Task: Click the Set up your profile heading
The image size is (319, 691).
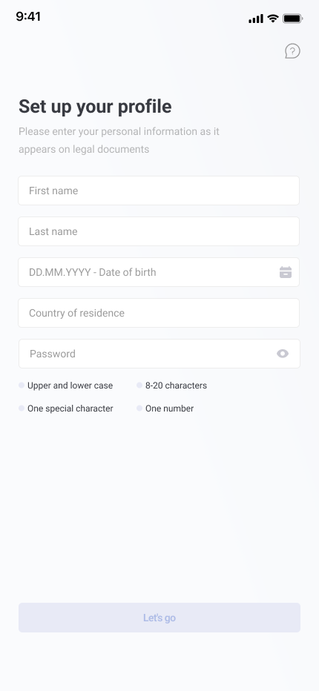Action: (x=95, y=107)
